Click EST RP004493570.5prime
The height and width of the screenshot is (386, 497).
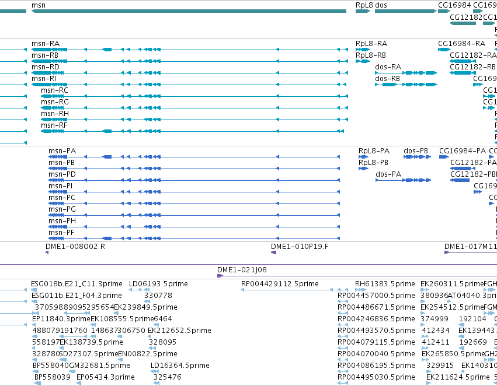click(x=376, y=331)
